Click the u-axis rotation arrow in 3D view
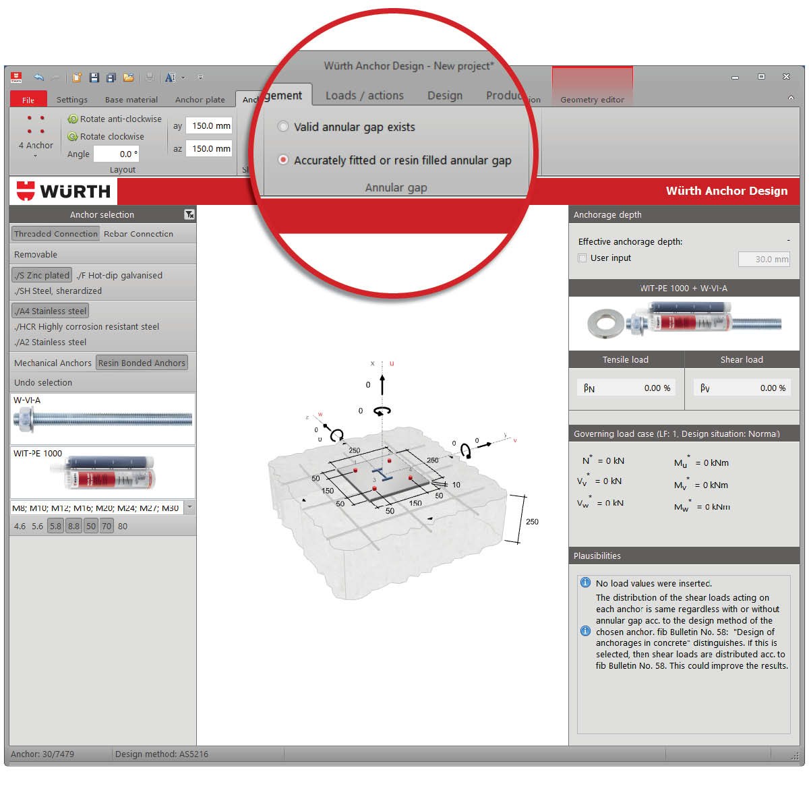 click(x=382, y=411)
